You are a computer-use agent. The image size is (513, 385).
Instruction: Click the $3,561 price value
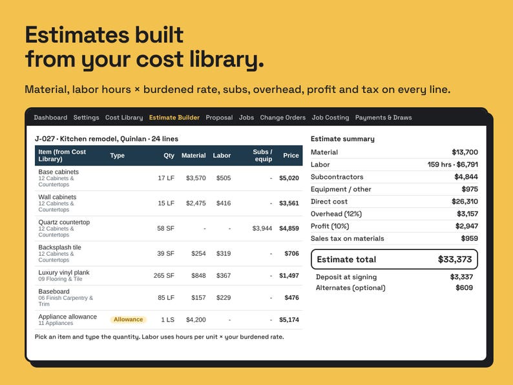coord(289,203)
